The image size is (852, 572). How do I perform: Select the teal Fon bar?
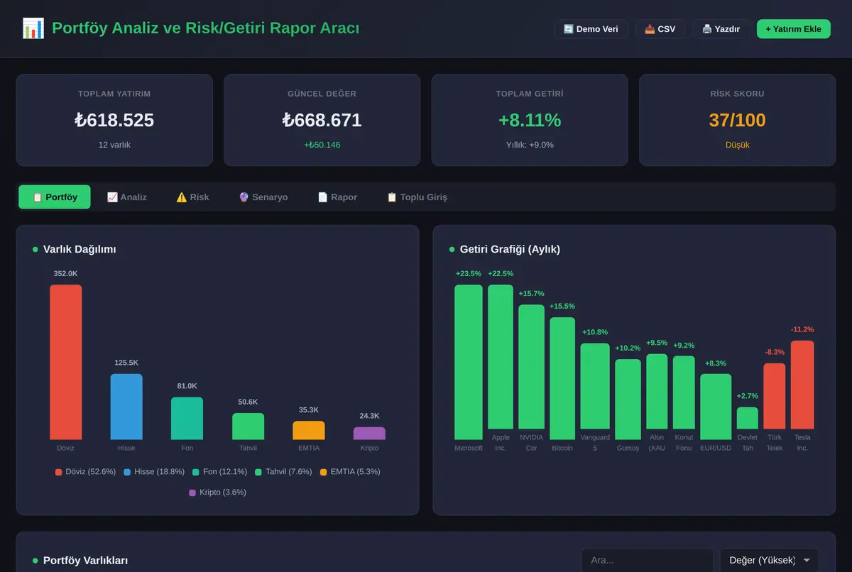pyautogui.click(x=187, y=419)
